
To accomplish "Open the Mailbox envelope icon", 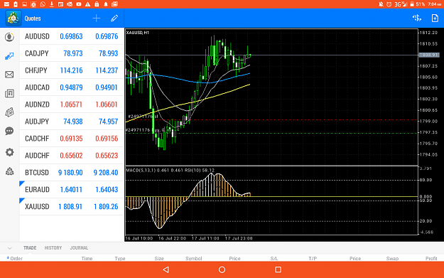I will pyautogui.click(x=9, y=75).
